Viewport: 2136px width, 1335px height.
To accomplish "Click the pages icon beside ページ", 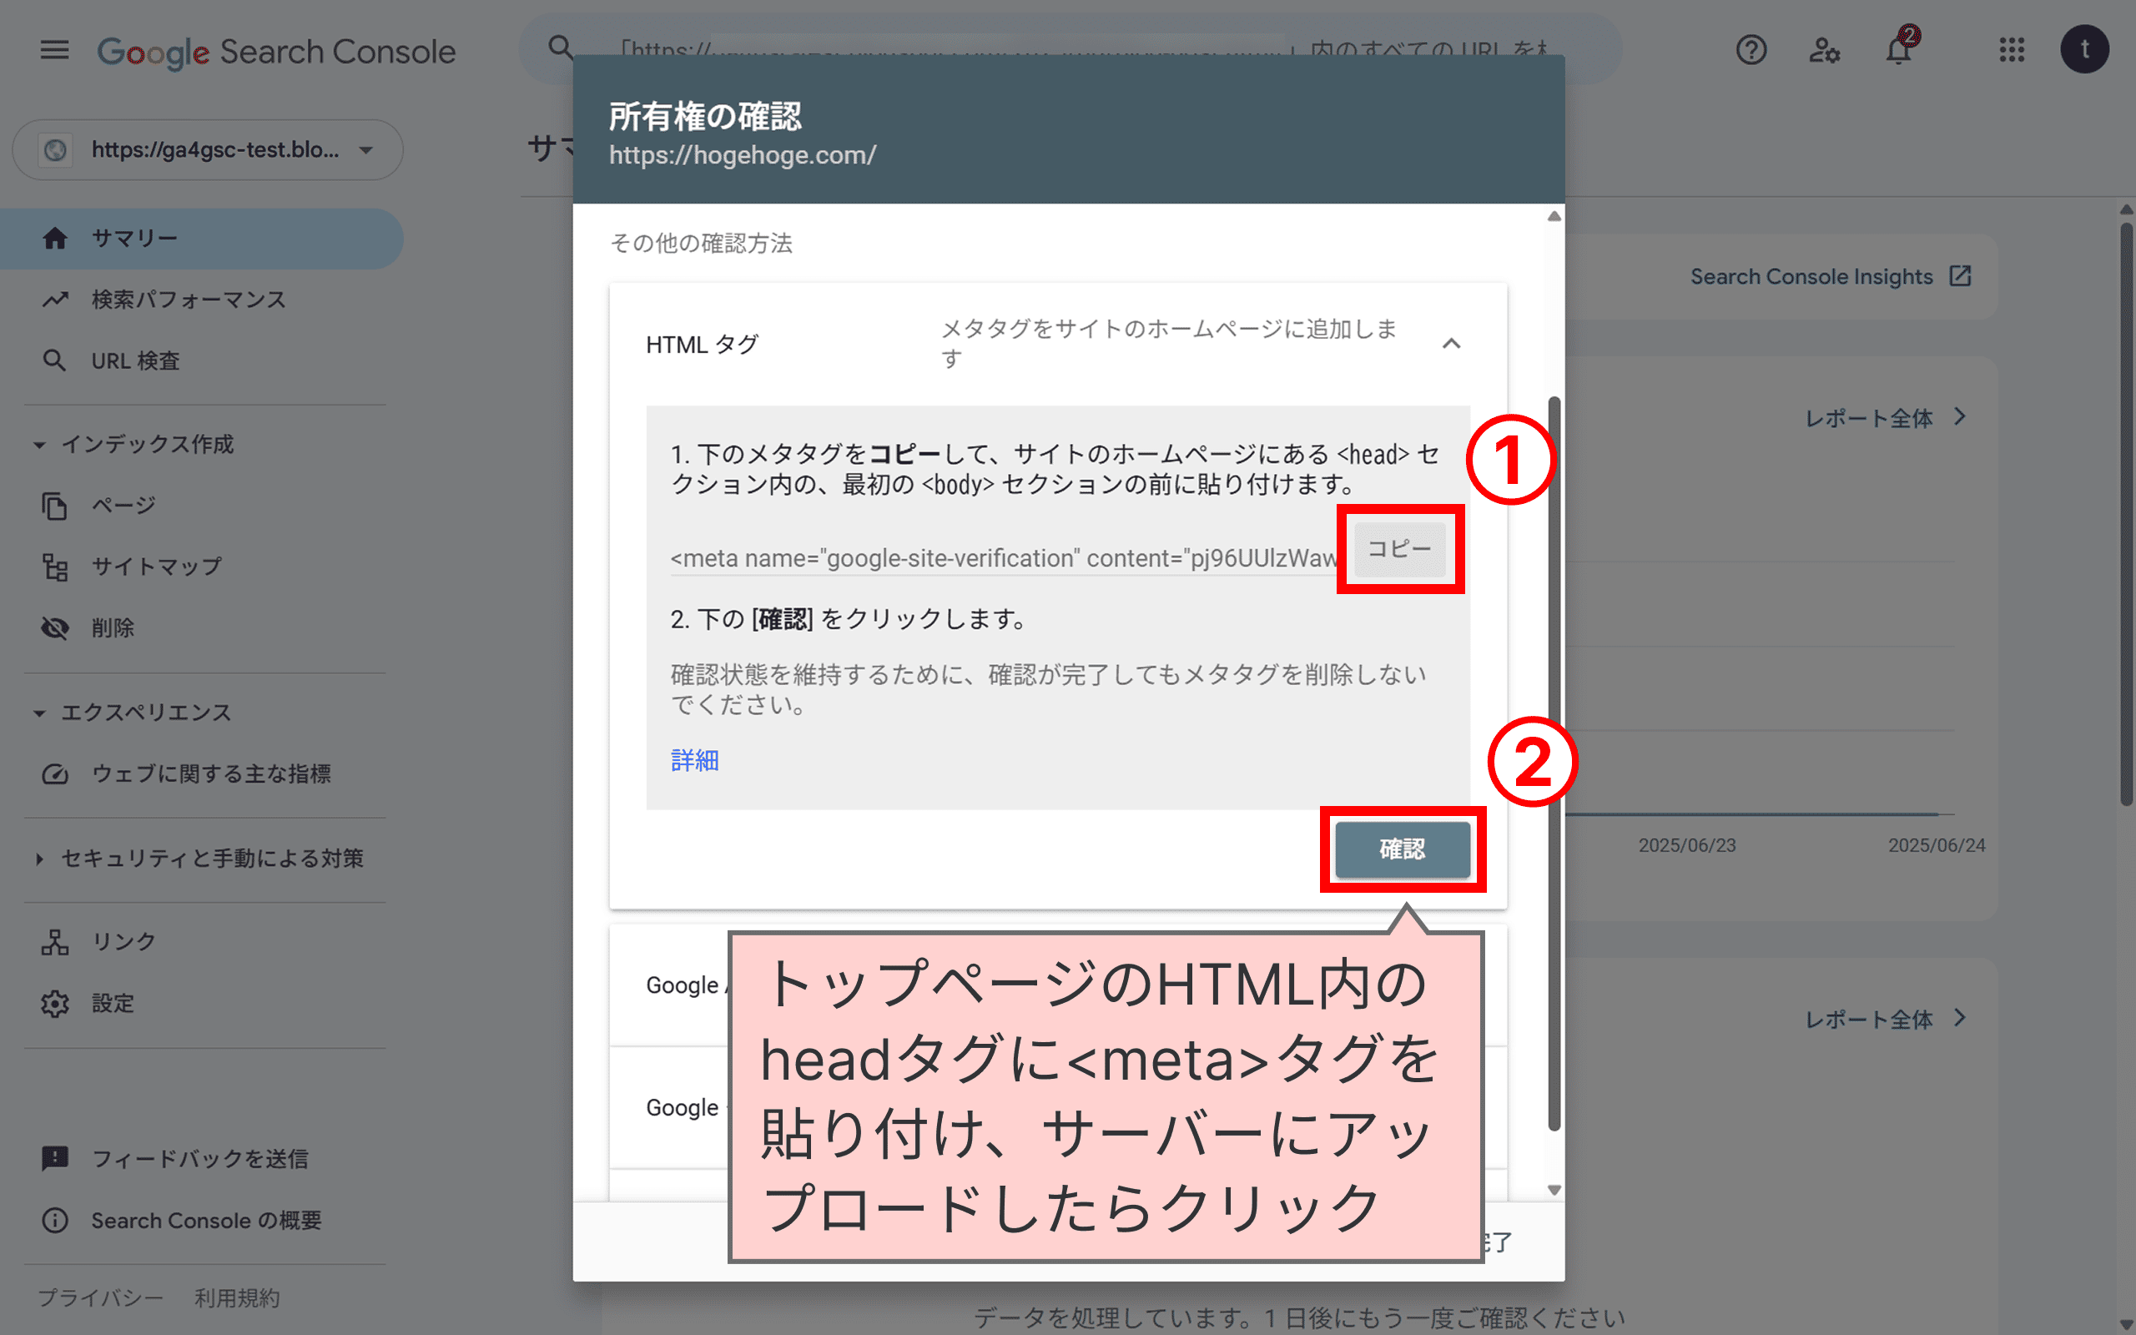I will click(55, 506).
